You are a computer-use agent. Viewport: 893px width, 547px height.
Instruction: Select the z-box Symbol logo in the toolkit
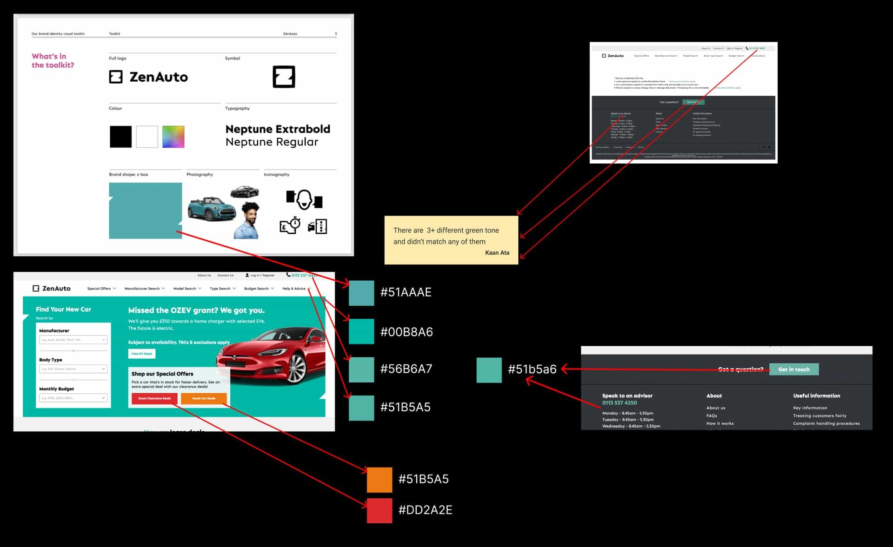pyautogui.click(x=284, y=77)
